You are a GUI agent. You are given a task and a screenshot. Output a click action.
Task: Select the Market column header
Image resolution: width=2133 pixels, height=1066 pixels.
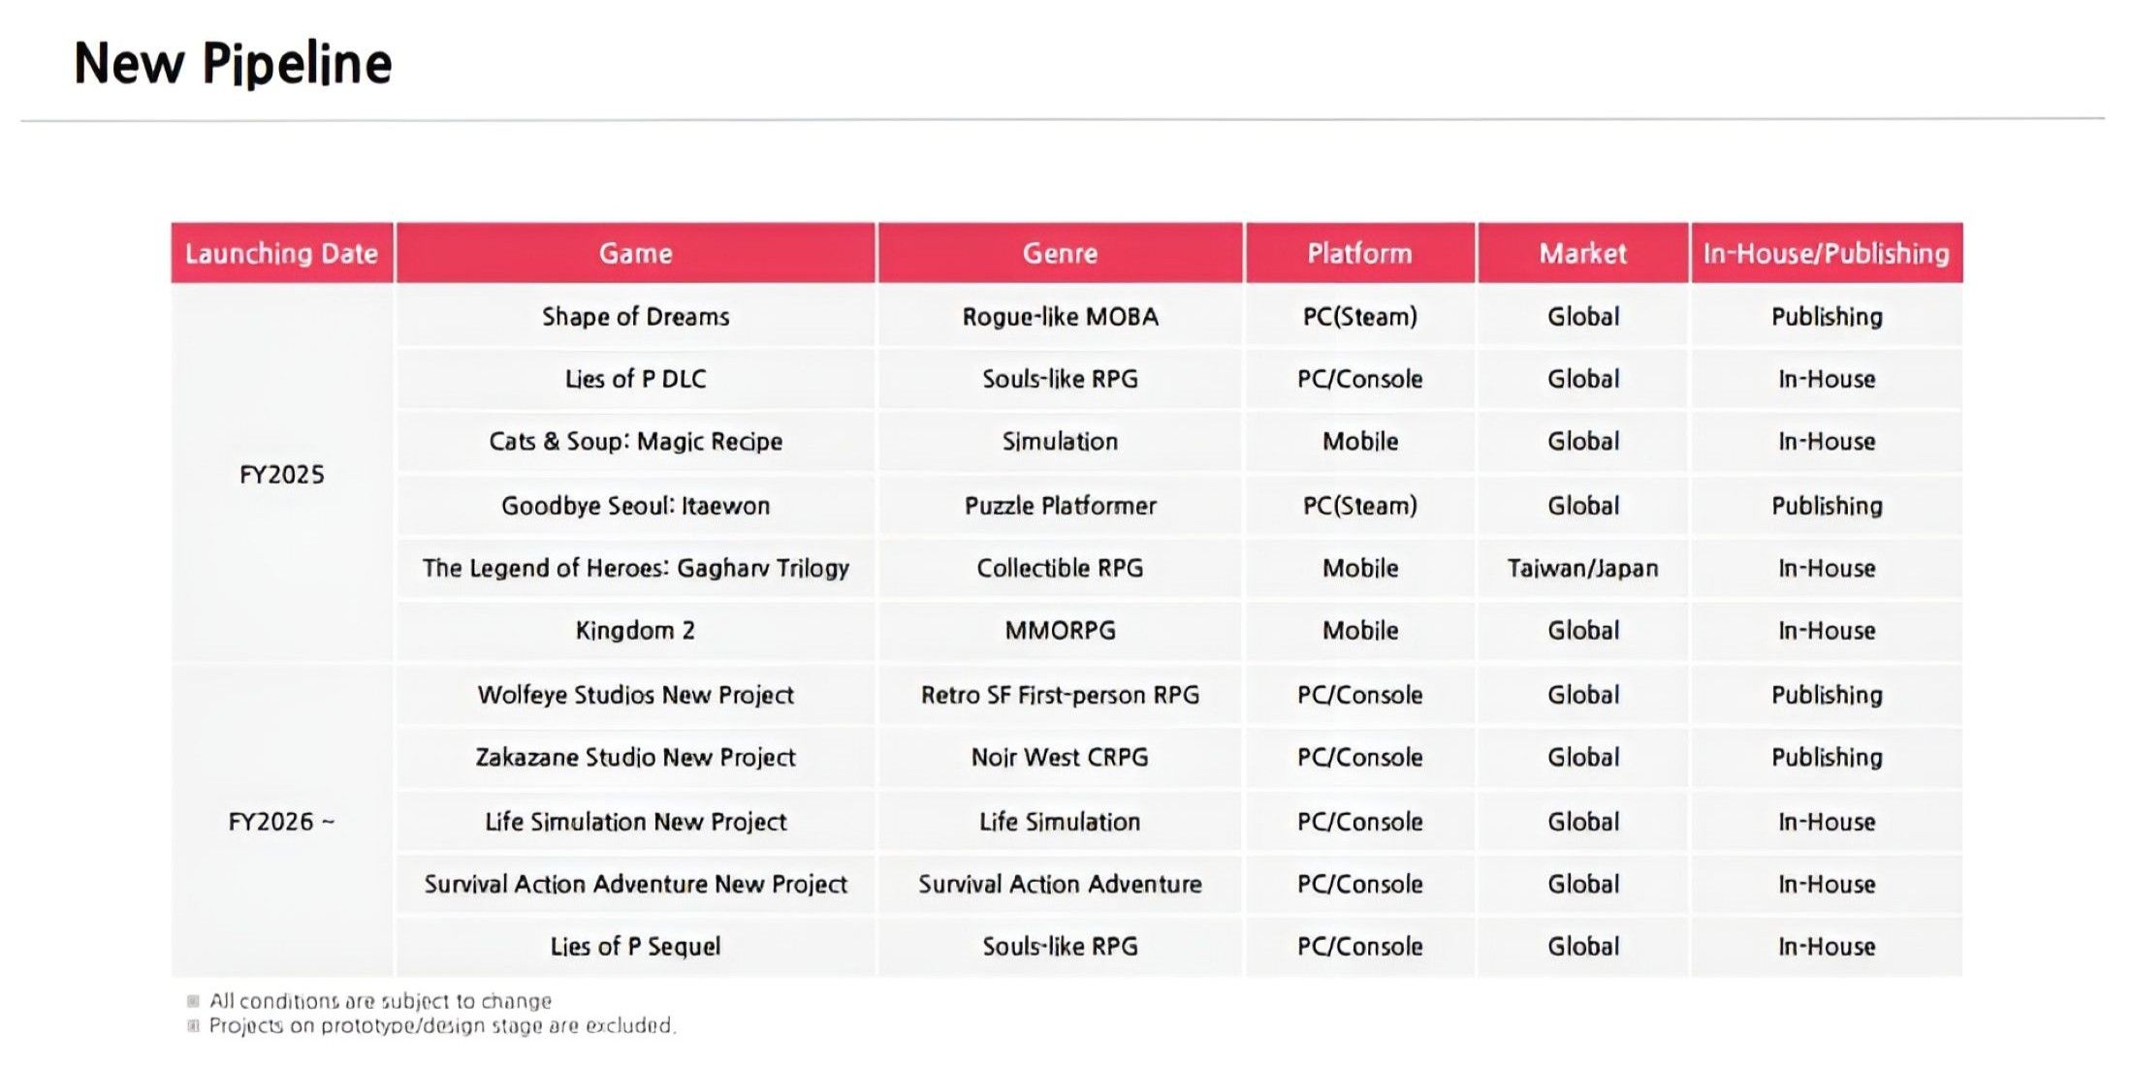pyautogui.click(x=1582, y=253)
